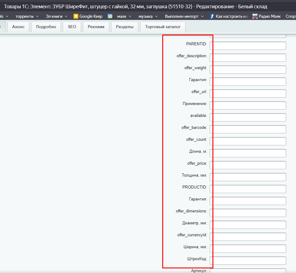Focus the PARENTID input field

tap(248, 46)
